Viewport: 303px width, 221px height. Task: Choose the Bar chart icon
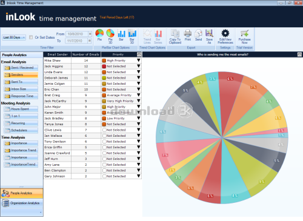pos(121,33)
